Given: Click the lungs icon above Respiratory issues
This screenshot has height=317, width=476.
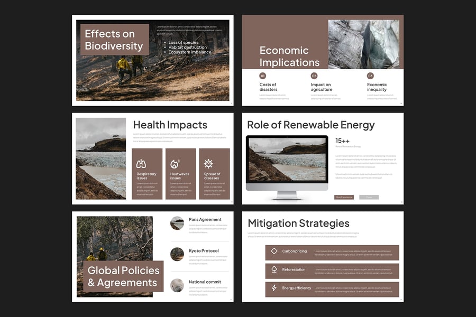Looking at the screenshot, I should [x=141, y=164].
